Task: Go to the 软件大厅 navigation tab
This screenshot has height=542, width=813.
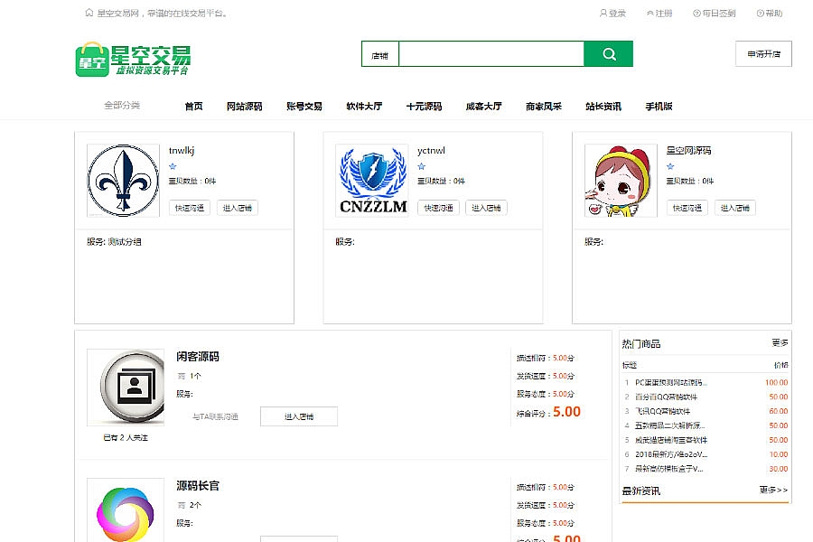Action: [x=364, y=107]
